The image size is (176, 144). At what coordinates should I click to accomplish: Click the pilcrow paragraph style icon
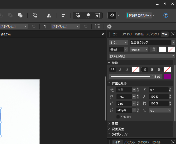(45, 26)
